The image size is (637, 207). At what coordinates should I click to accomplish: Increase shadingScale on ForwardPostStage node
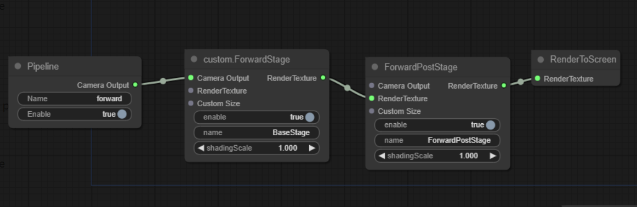(493, 156)
